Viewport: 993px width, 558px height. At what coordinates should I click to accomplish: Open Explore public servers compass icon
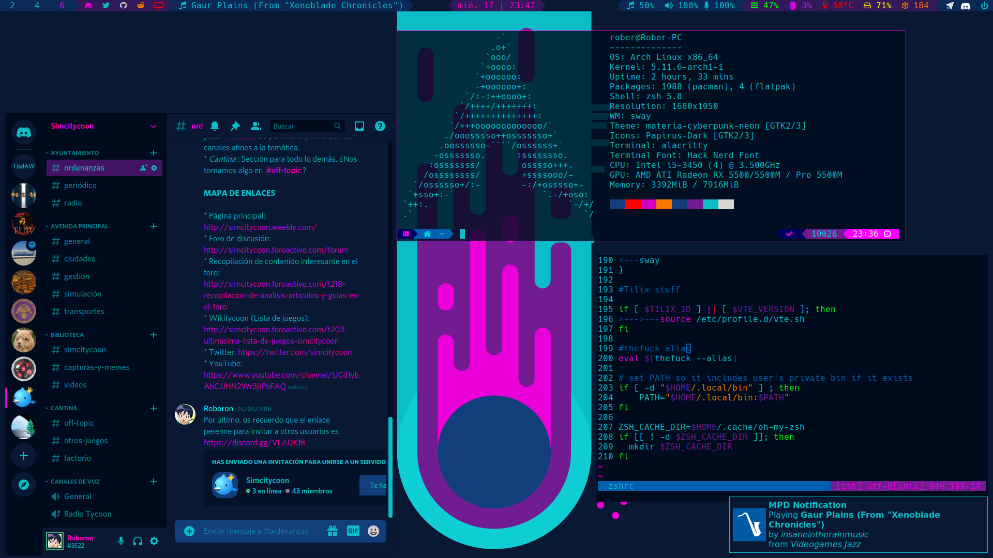[x=24, y=485]
